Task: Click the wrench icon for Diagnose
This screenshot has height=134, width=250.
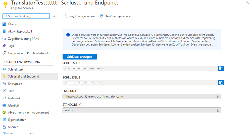Action: coord(4,53)
